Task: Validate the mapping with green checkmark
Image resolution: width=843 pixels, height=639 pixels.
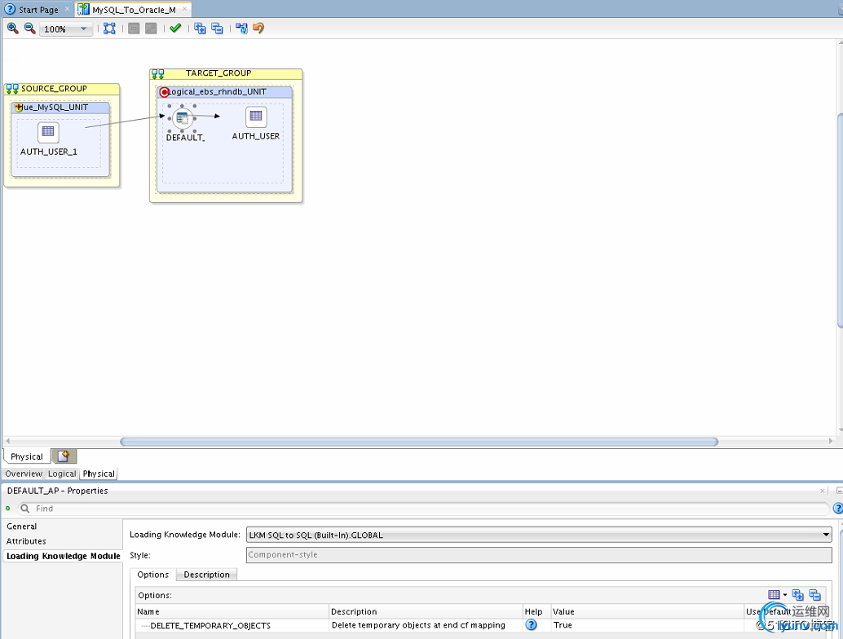Action: click(x=175, y=29)
